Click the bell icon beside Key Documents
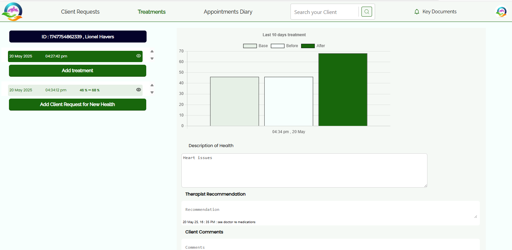This screenshot has width=512, height=250. click(417, 12)
